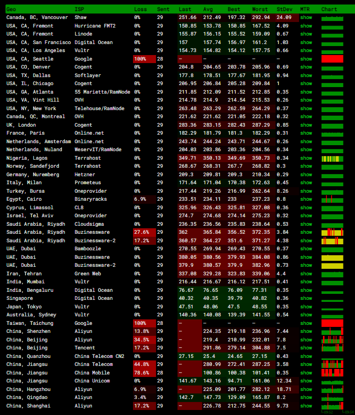The width and height of the screenshot is (355, 415).
Task: Click 'Hurricane FMT2' ISP text
Action: click(x=95, y=26)
